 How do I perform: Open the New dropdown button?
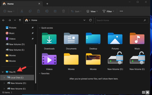[9, 11]
